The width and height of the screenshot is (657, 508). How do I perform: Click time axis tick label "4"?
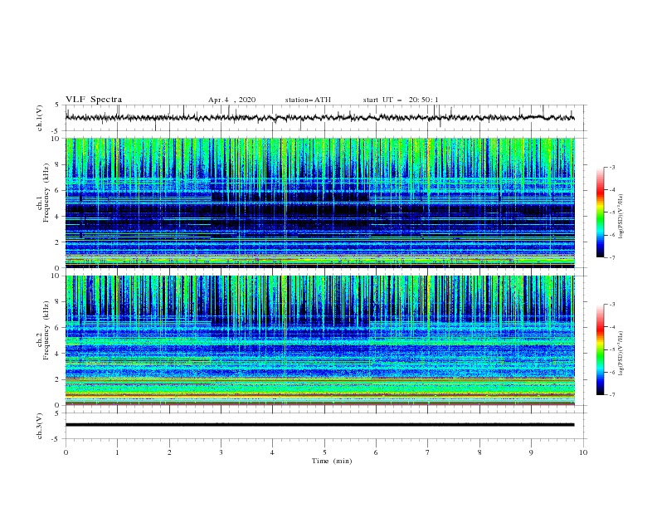[272, 452]
